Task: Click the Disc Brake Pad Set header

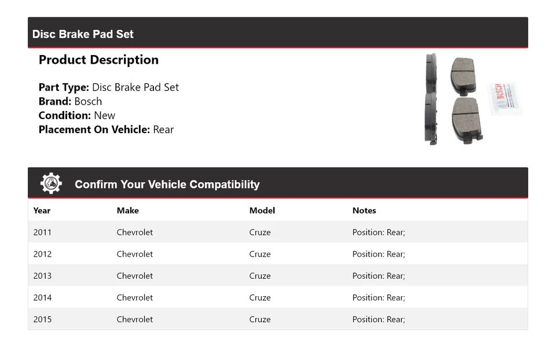Action: click(x=83, y=34)
